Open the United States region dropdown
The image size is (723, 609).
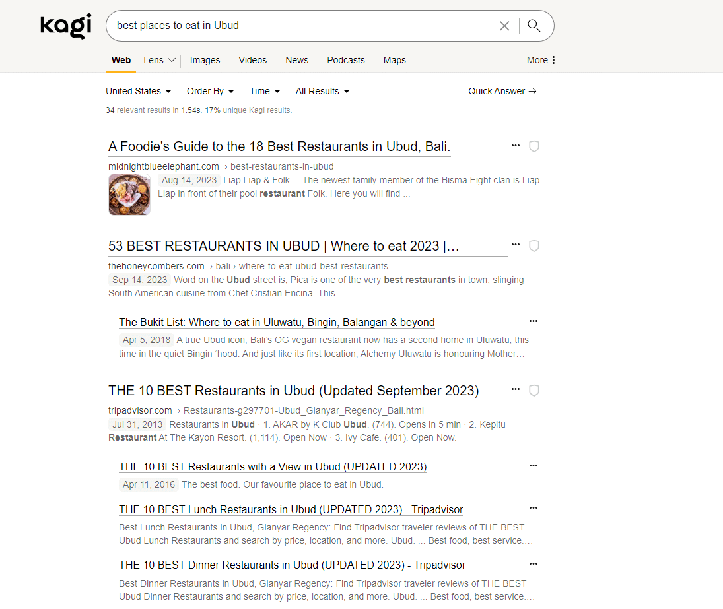(x=139, y=91)
